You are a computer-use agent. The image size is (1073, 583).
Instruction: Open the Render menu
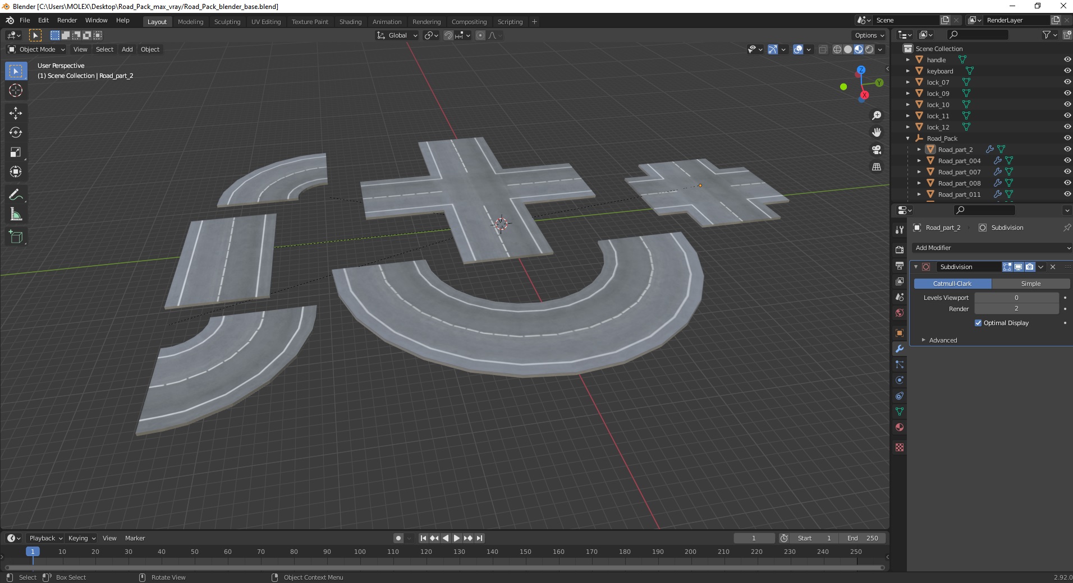[x=67, y=20]
